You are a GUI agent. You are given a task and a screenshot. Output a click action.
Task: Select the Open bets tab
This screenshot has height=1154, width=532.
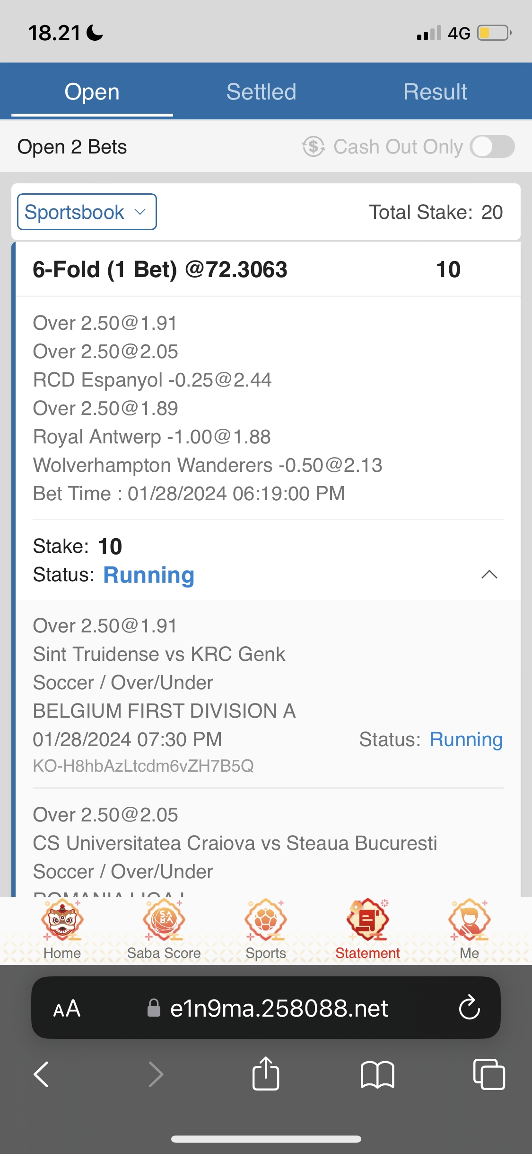(x=92, y=91)
